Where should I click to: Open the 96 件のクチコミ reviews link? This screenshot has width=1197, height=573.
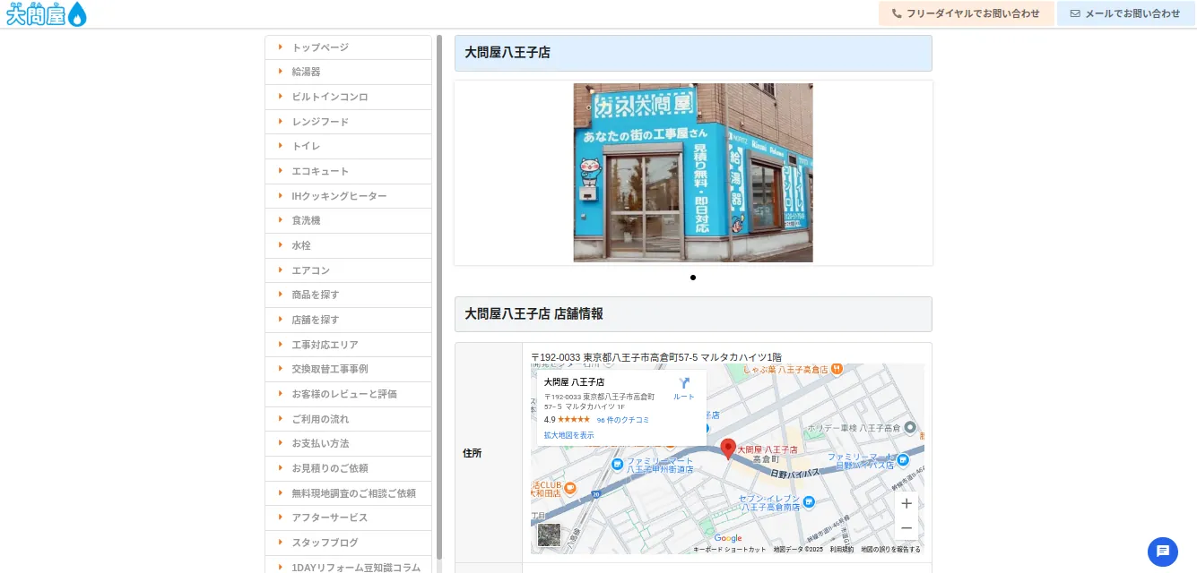(623, 420)
